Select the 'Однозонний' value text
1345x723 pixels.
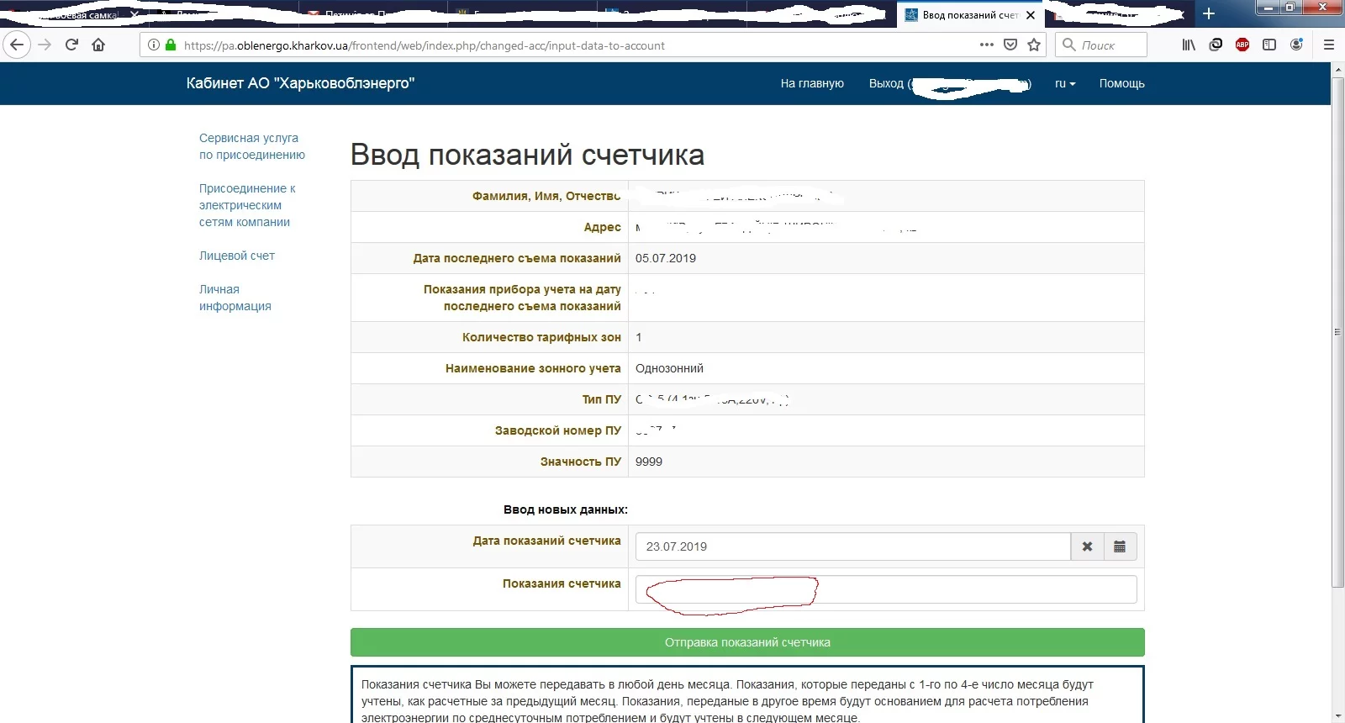(x=669, y=368)
